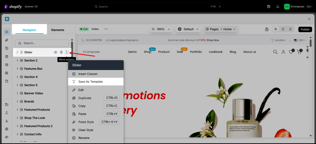Open the Default language dropdown

point(188,29)
